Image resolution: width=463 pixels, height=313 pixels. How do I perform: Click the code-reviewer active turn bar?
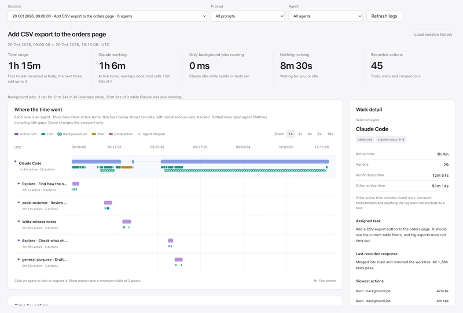pyautogui.click(x=108, y=203)
